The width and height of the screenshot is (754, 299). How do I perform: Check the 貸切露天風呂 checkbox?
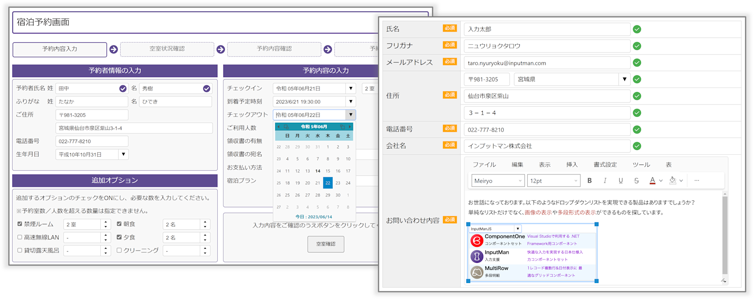[x=19, y=251]
